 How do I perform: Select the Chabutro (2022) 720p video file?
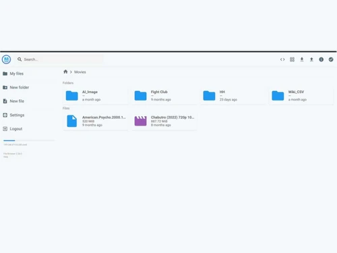[x=164, y=121]
